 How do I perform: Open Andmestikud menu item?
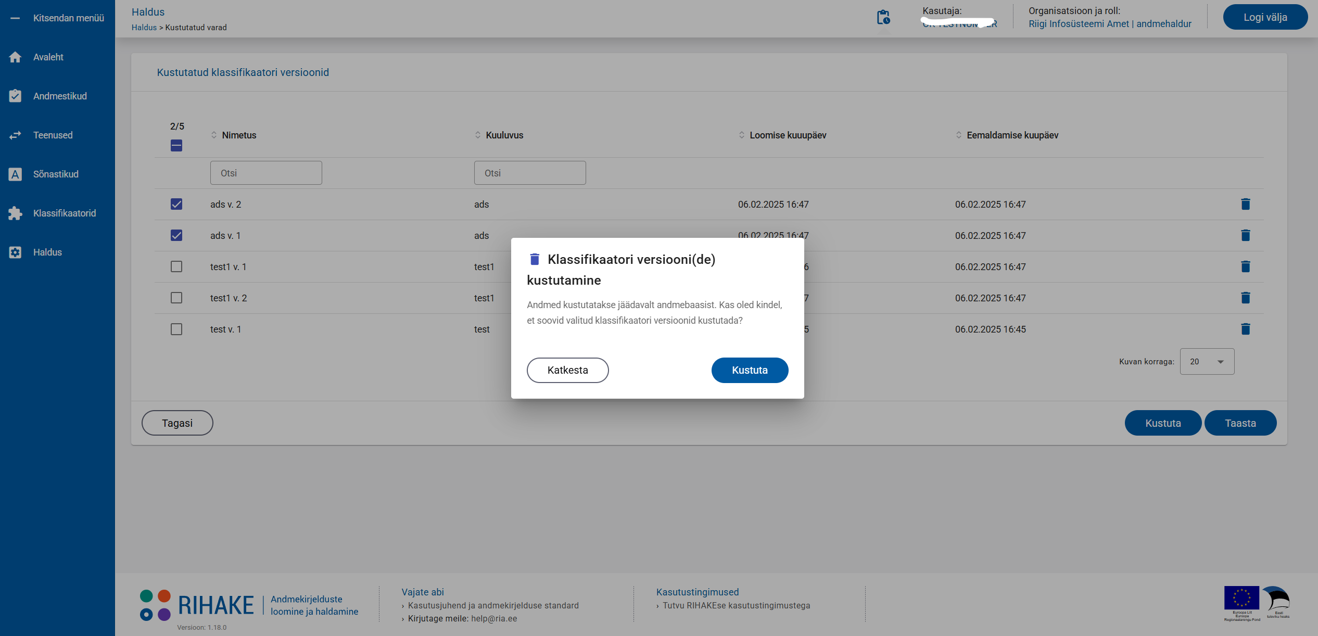coord(60,96)
